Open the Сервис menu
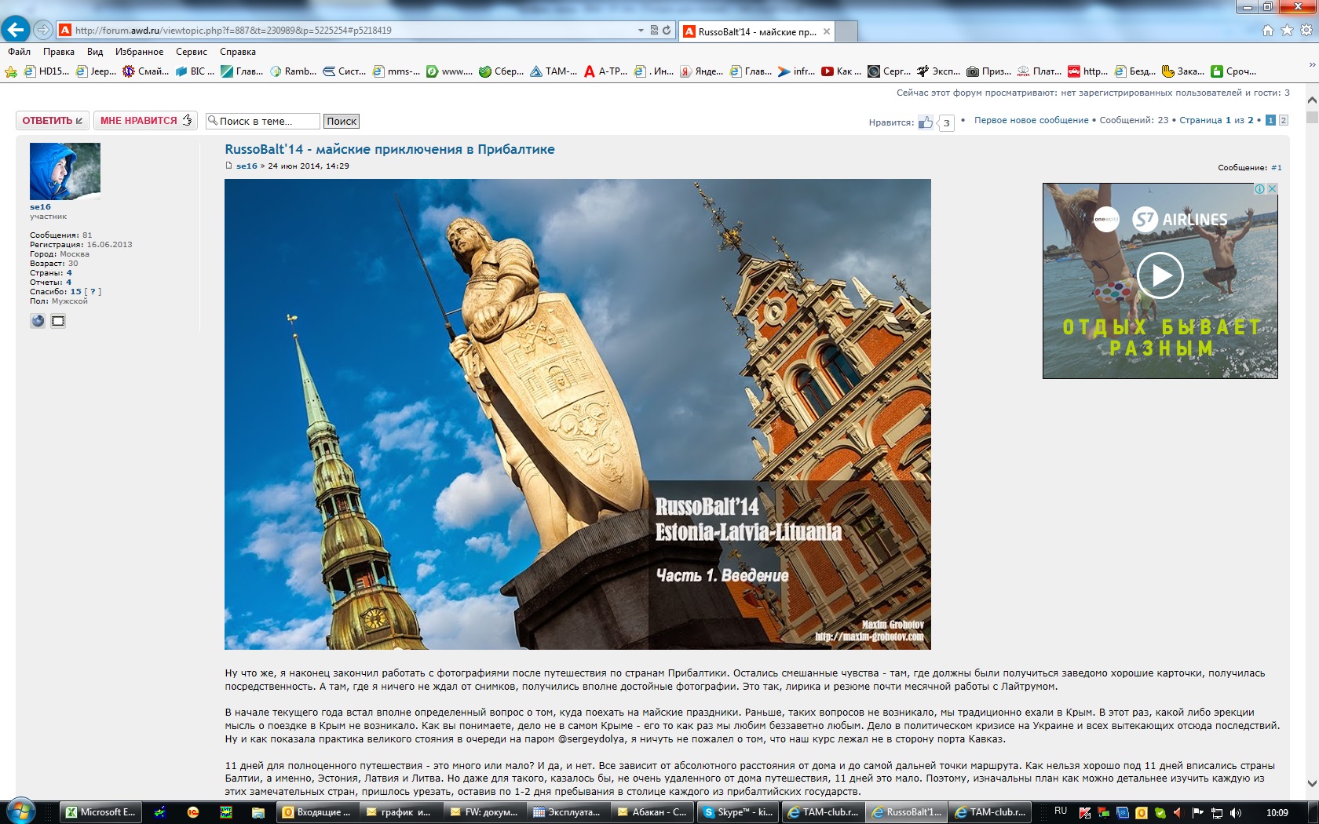 click(x=192, y=52)
